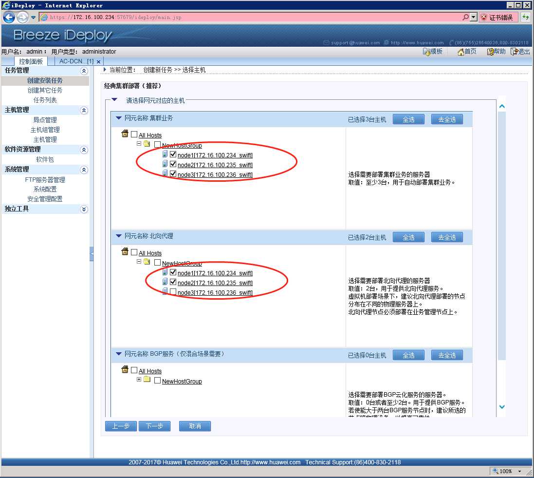
Task: Click the browser back arrow button
Action: (9, 17)
